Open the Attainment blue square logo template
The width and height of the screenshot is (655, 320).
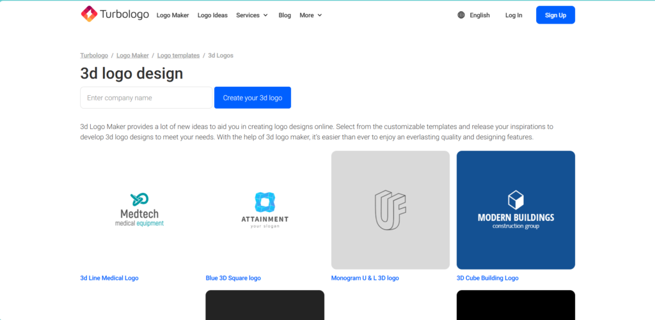click(265, 210)
